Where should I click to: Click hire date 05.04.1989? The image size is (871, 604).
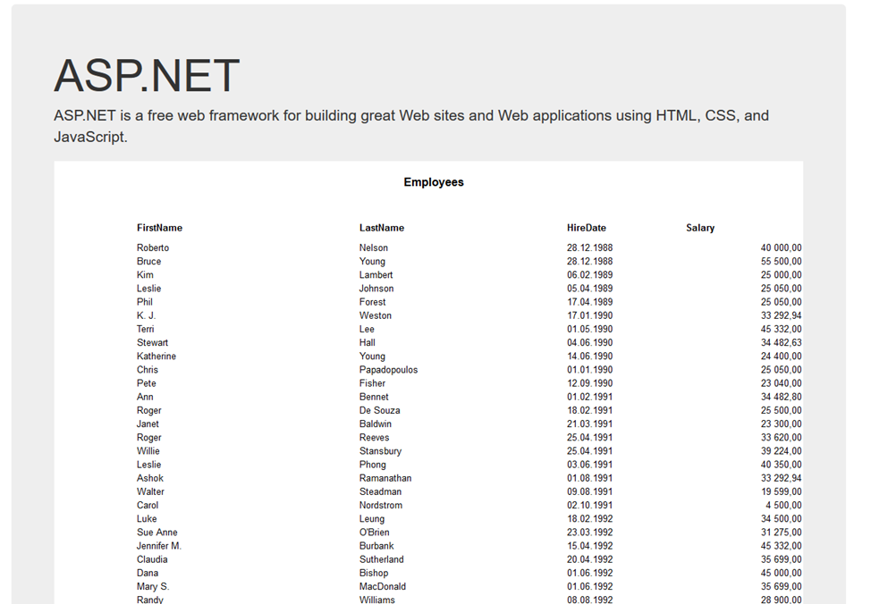[589, 288]
